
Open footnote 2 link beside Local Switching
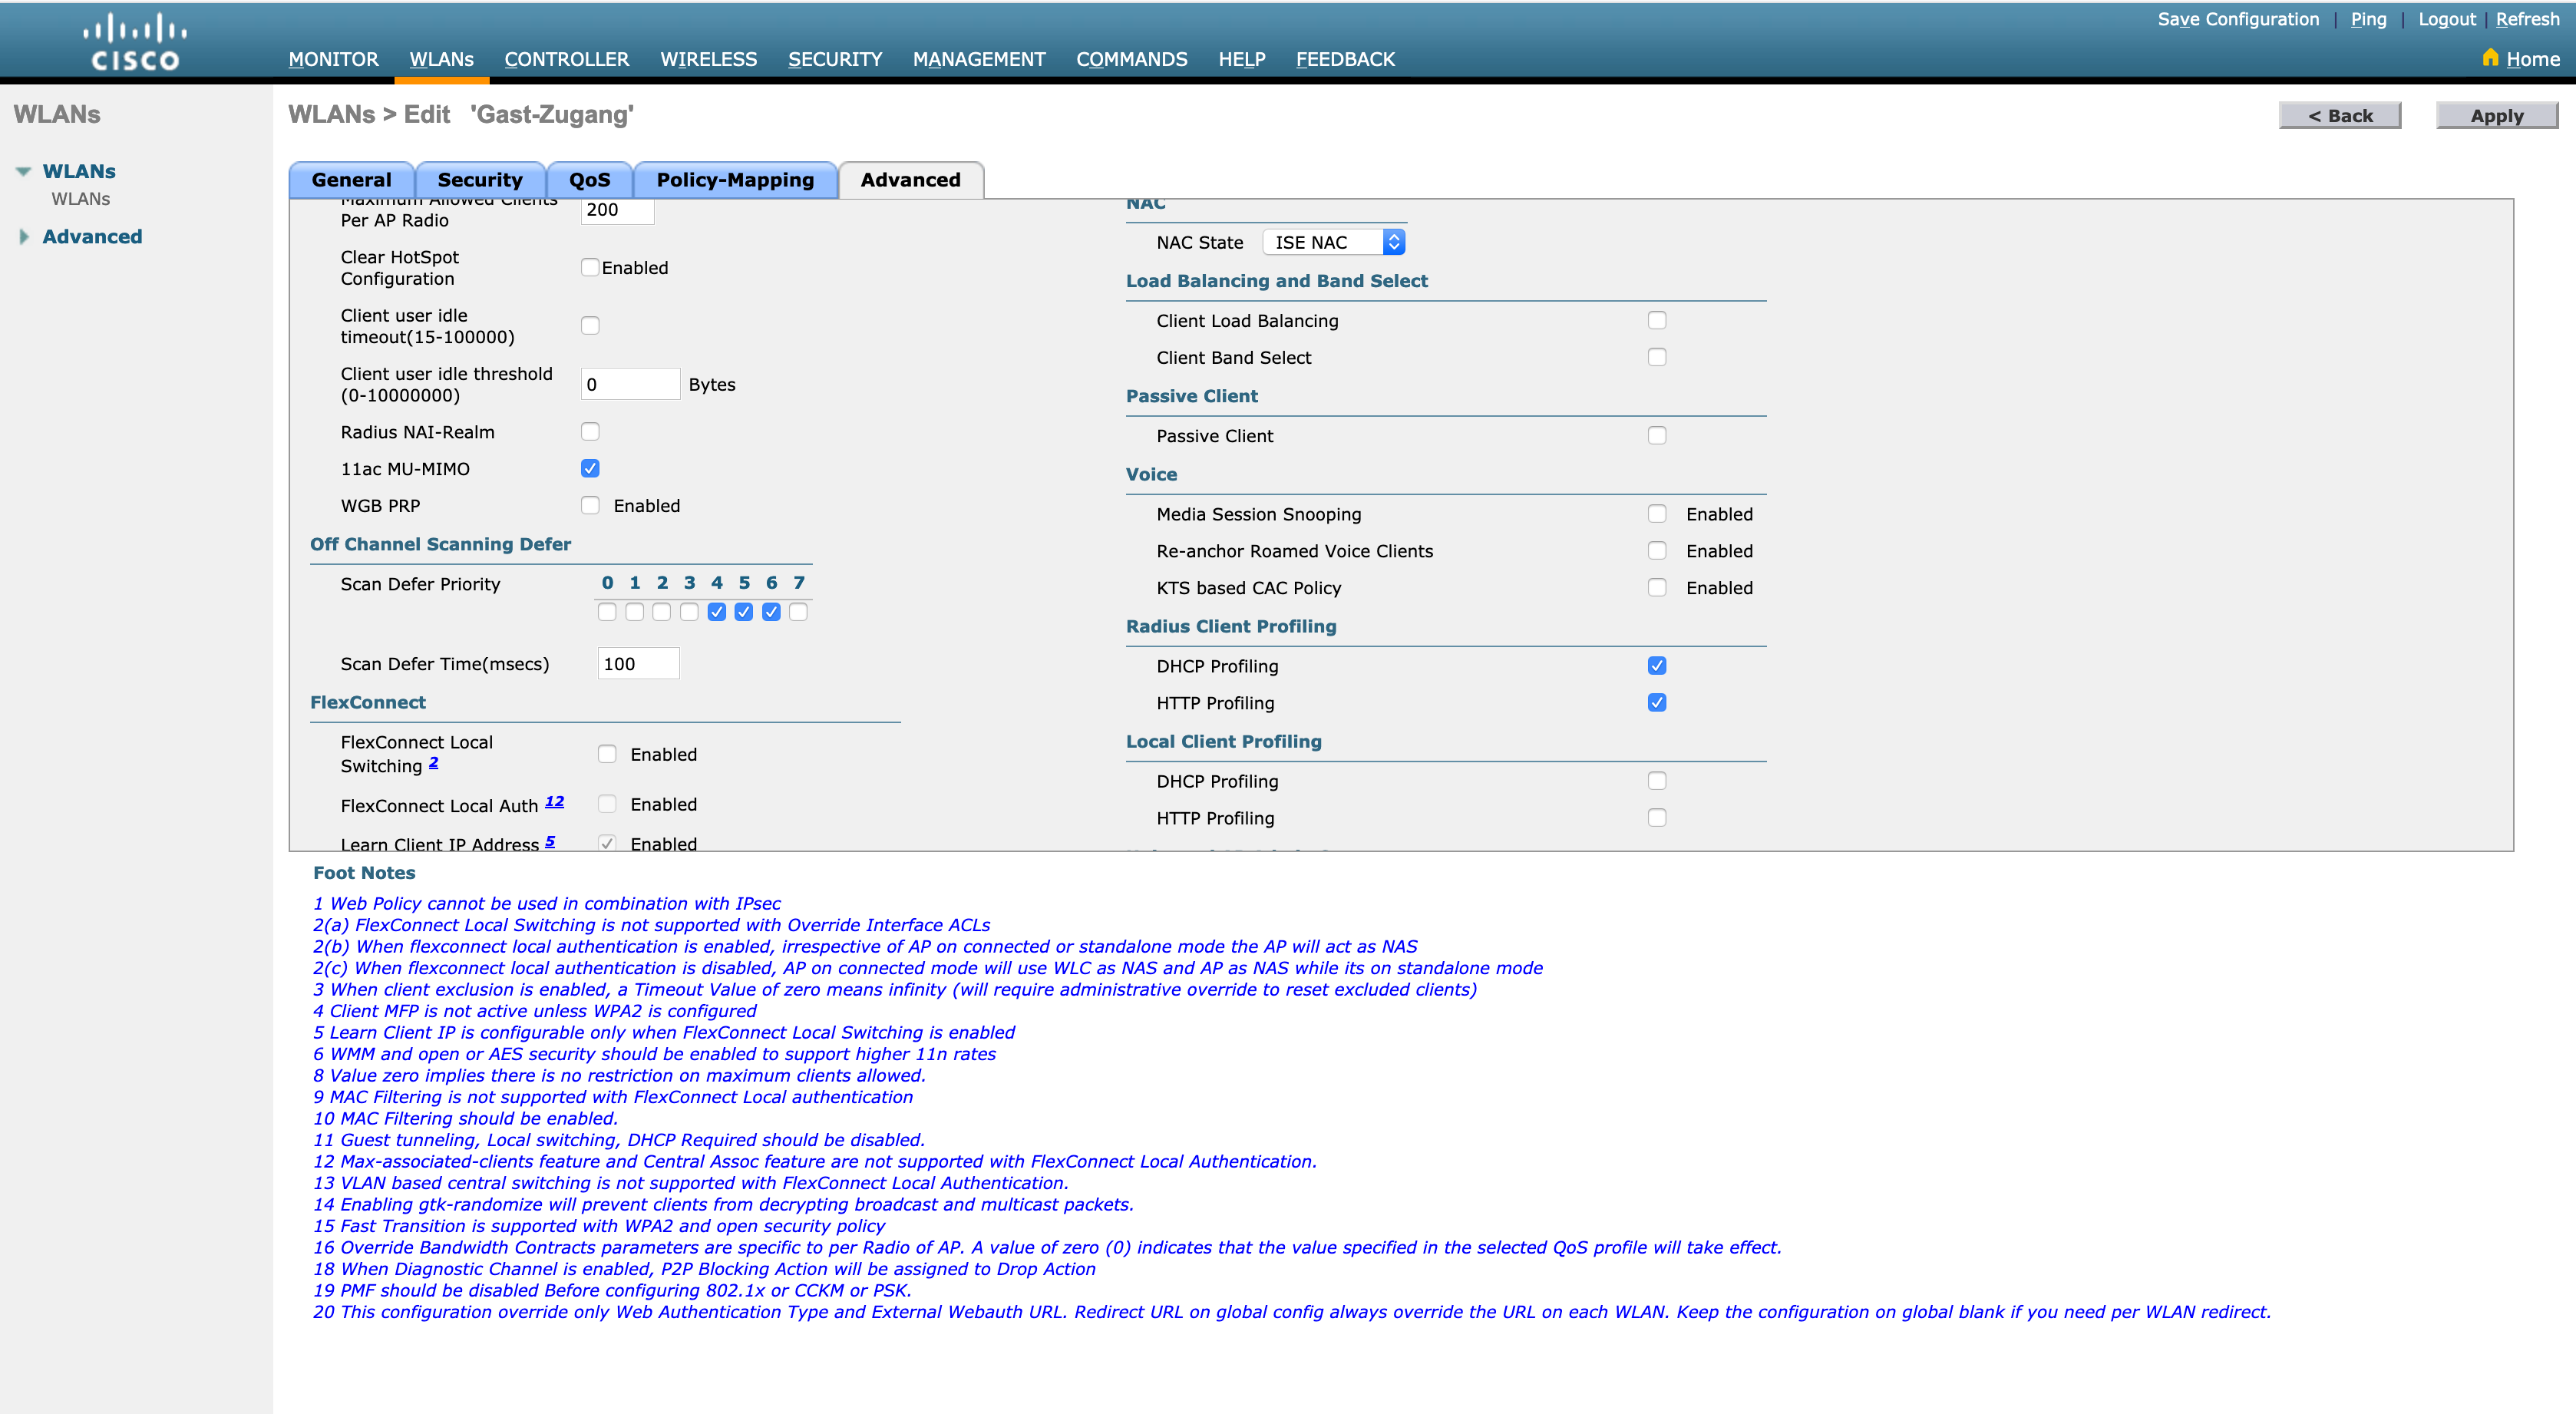[433, 762]
